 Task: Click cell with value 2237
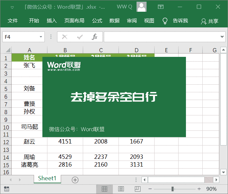coord(101,157)
